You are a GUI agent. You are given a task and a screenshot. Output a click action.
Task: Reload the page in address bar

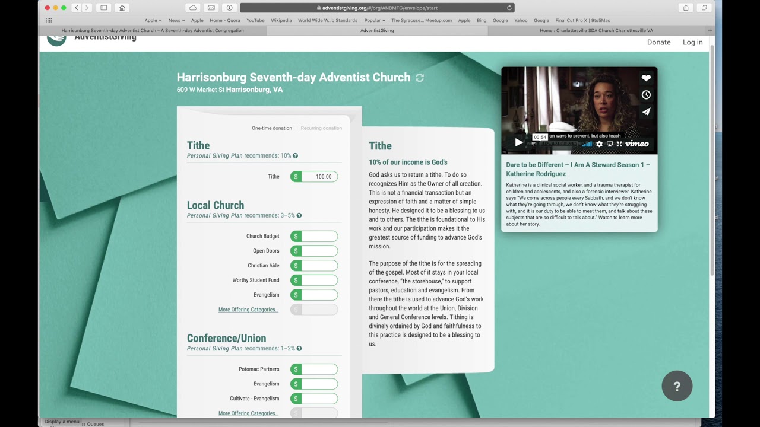click(x=509, y=8)
